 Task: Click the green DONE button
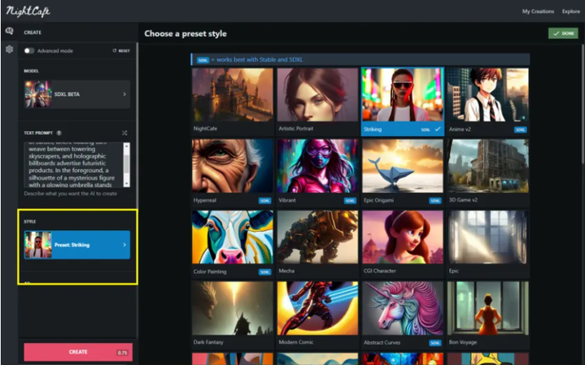563,33
